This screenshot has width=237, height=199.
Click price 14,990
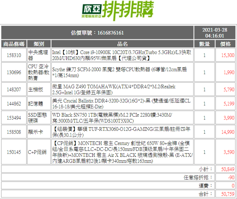pos(228,132)
